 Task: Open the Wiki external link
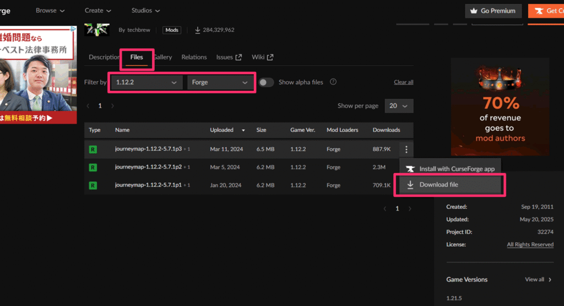pos(262,57)
